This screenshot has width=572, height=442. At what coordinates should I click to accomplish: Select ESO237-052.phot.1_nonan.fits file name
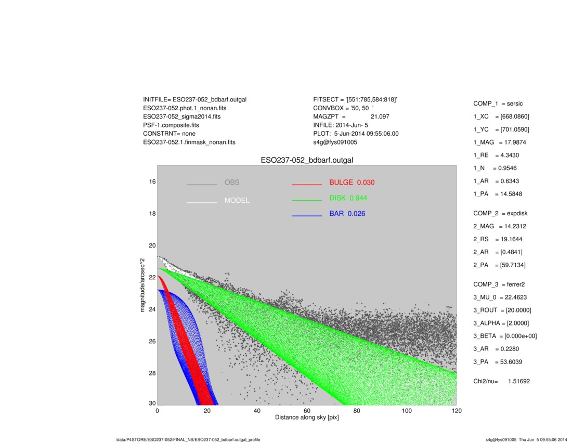pyautogui.click(x=185, y=108)
